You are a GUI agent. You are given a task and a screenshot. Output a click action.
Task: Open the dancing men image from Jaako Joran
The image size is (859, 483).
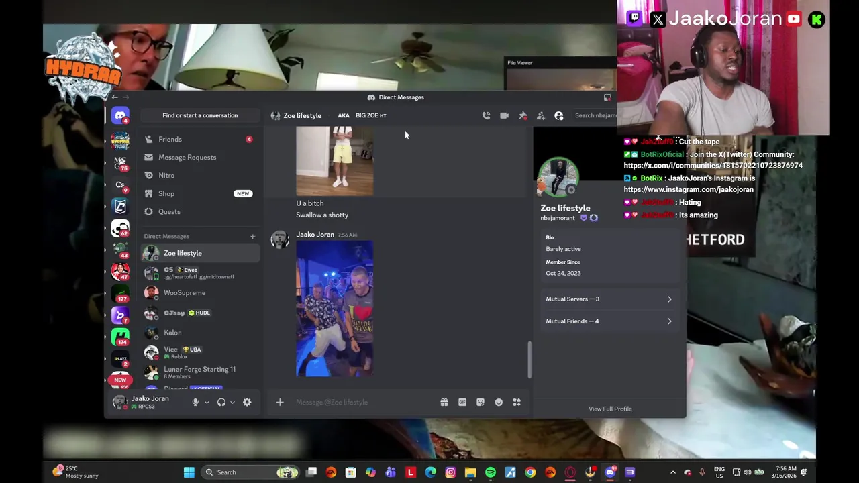click(x=334, y=308)
